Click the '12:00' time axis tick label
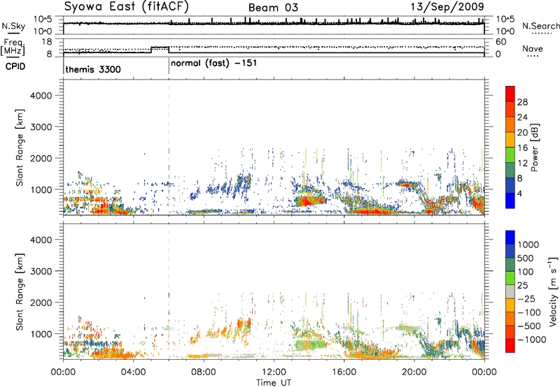The image size is (560, 387). click(274, 372)
